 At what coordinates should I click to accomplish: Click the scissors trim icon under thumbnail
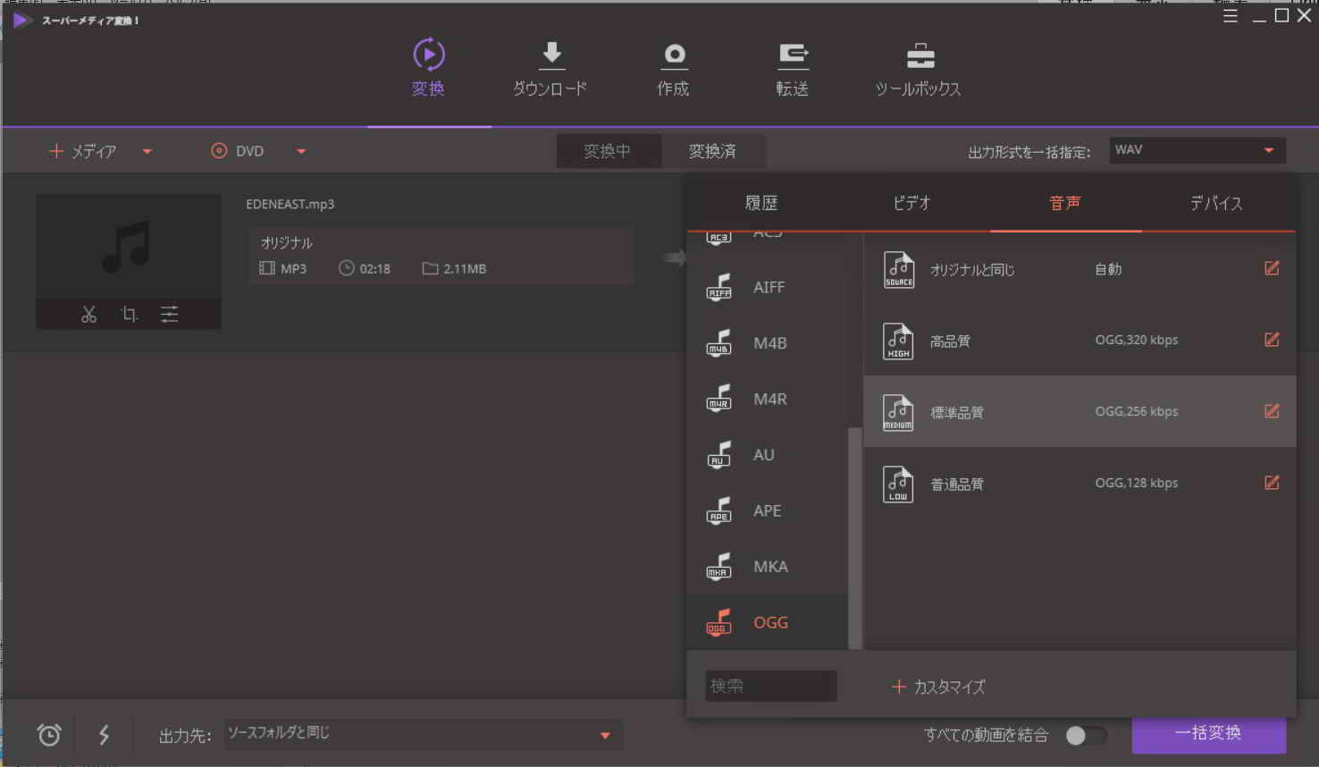(88, 314)
